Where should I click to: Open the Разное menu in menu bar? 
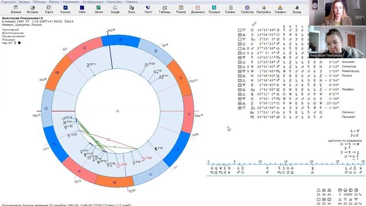pyautogui.click(x=54, y=2)
